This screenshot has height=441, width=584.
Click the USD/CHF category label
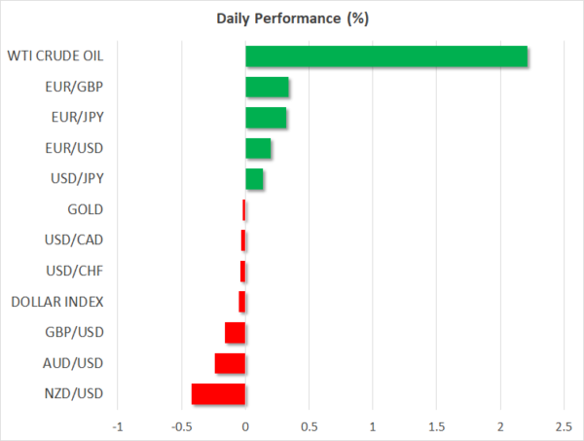[74, 271]
